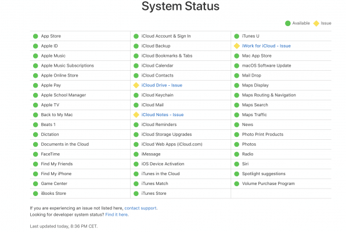Viewport: 346px width, 232px height.
Task: Click the green status dot for App Store
Action: coord(35,36)
